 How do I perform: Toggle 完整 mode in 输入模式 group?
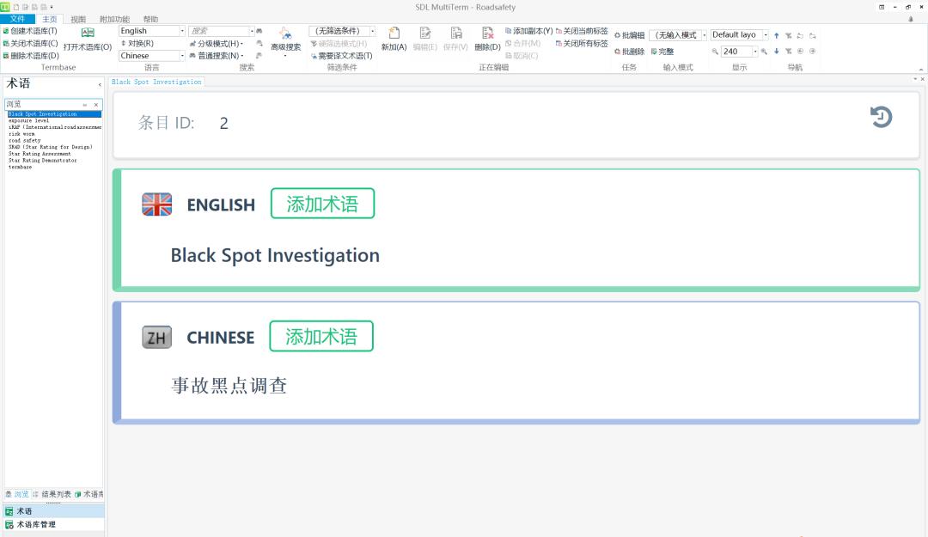click(665, 51)
